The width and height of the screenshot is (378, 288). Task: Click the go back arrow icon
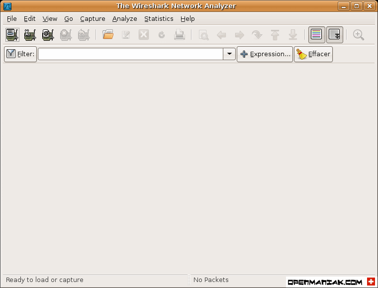pyautogui.click(x=221, y=35)
